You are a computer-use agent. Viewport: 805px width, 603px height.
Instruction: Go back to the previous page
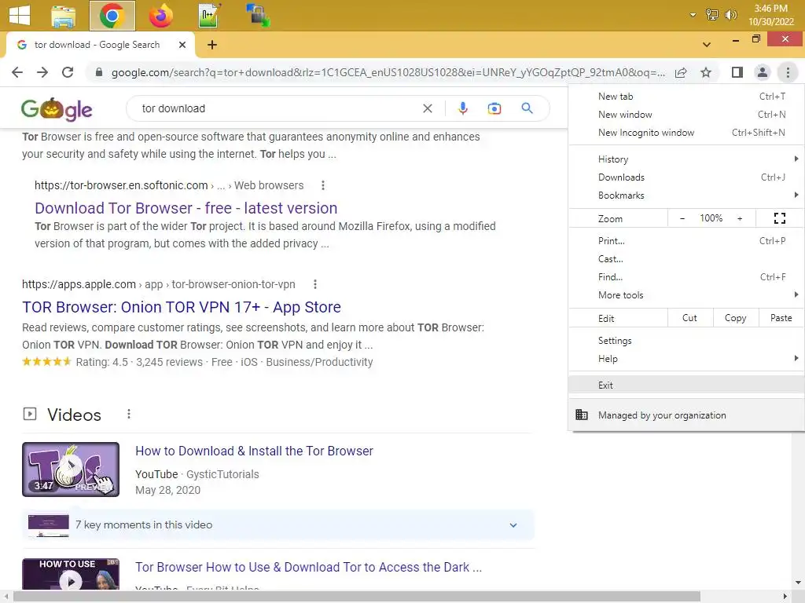[17, 72]
